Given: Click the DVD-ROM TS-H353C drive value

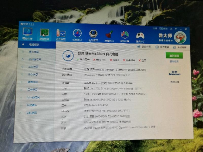Looking at the screenshot, I should point(107,116).
